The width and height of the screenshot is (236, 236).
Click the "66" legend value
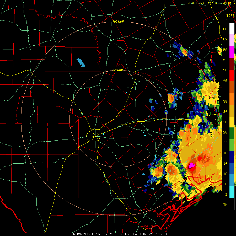(x=225, y=29)
